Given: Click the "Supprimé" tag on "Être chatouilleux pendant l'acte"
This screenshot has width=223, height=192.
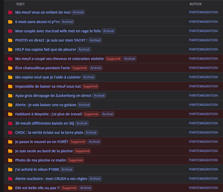Looking at the screenshot, I should [x=79, y=68].
